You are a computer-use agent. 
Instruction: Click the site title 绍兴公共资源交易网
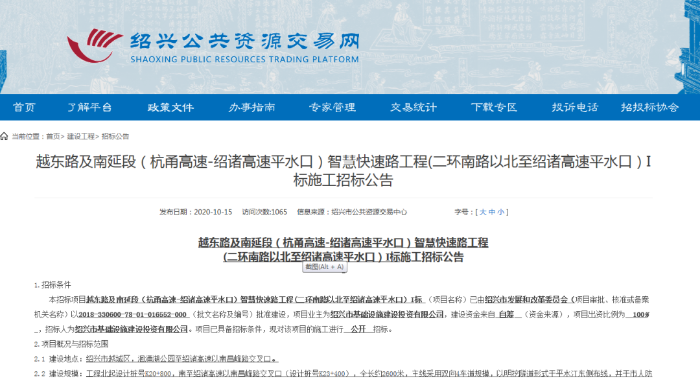point(245,41)
